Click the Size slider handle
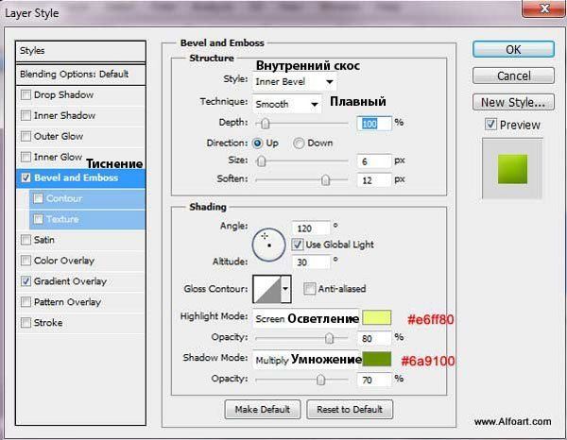This screenshot has width=567, height=440. [x=262, y=161]
